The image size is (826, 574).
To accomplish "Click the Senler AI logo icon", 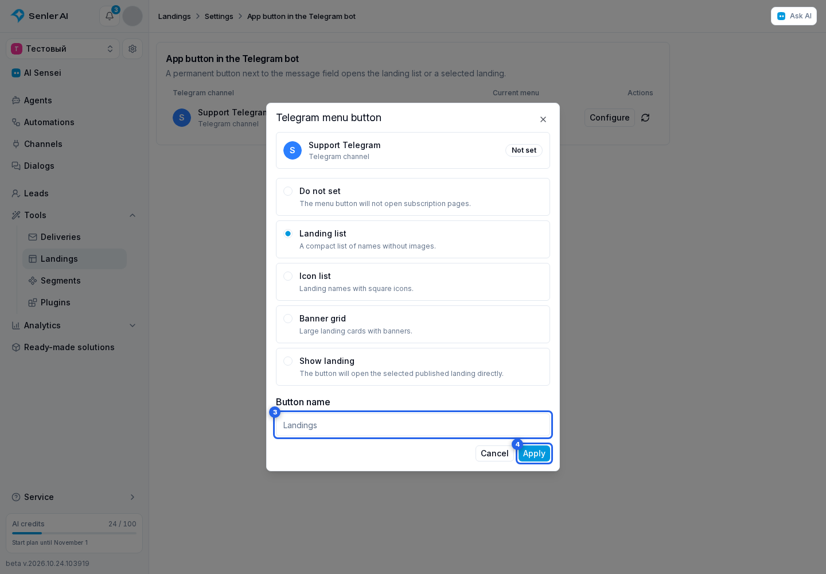I will coord(18,15).
